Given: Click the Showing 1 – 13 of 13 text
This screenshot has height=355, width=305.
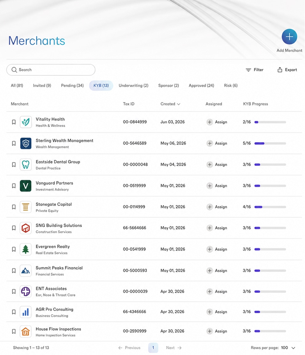Looking at the screenshot, I should (31, 348).
